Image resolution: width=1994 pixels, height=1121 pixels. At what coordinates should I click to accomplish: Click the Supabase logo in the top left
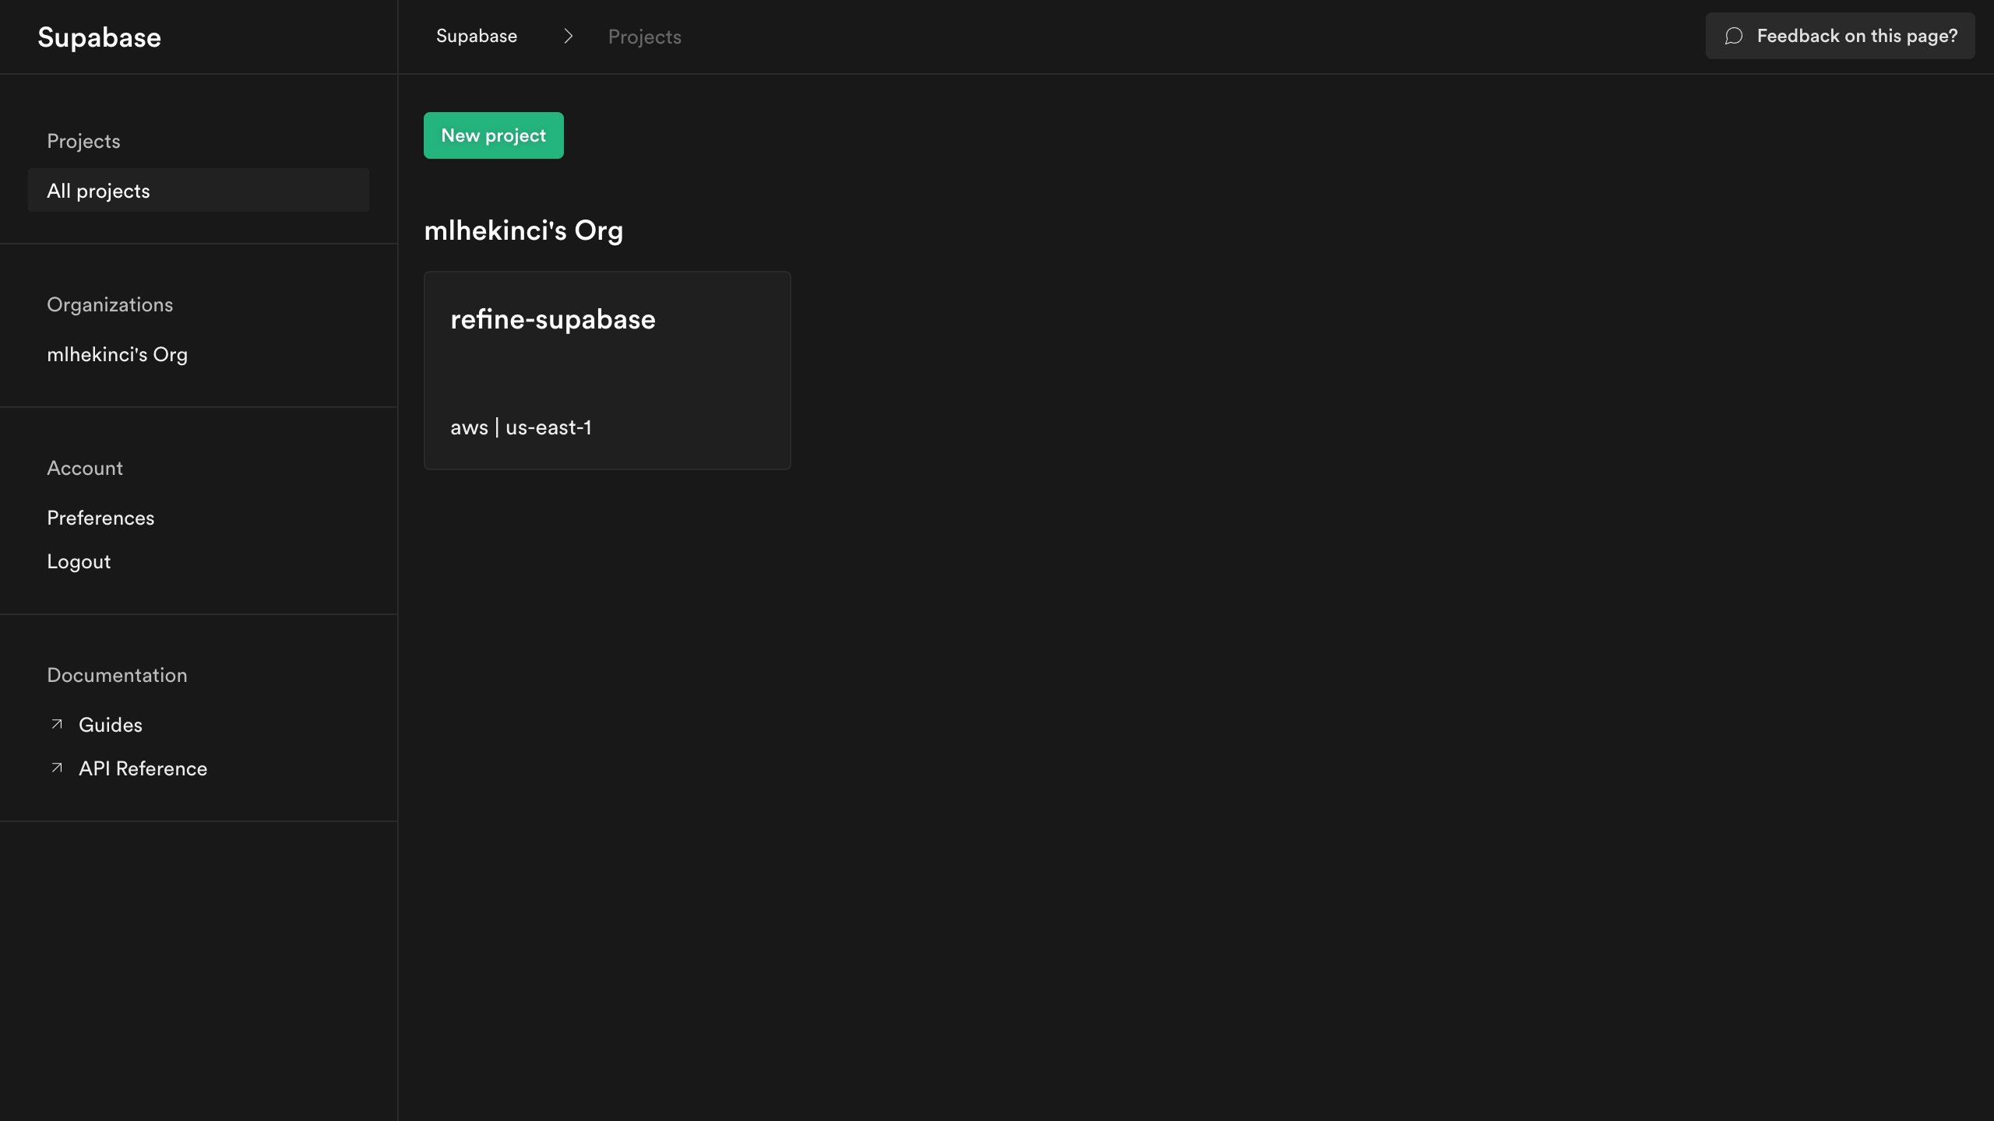[x=99, y=37]
